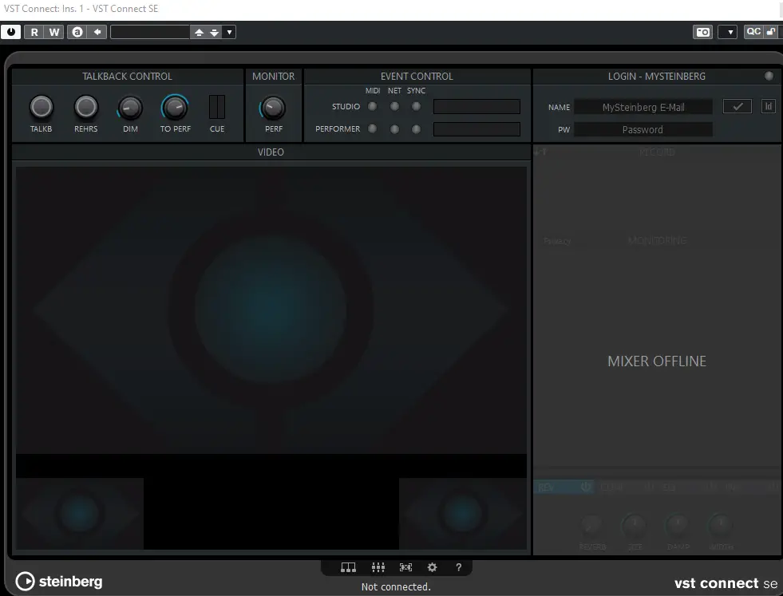The width and height of the screenshot is (783, 596).
Task: Load the next preset with the down arrow
Action: [x=214, y=32]
